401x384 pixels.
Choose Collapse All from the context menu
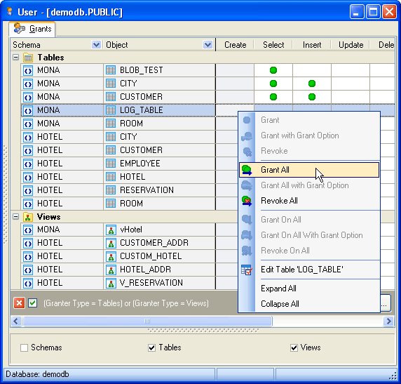280,304
